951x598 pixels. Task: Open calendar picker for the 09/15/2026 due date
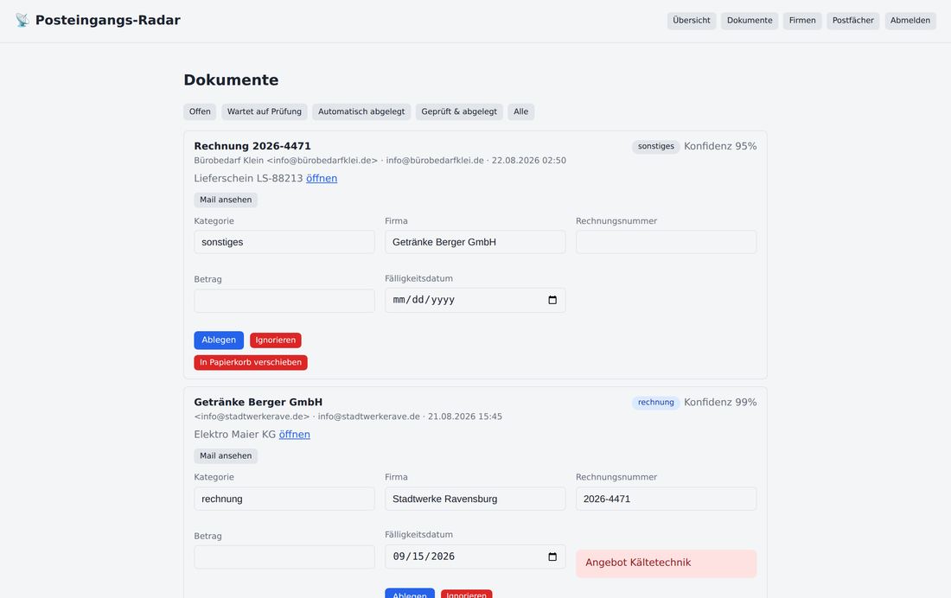point(552,557)
